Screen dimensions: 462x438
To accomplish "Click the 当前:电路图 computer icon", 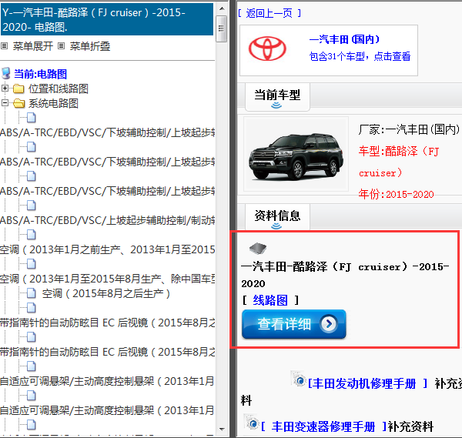I will click(6, 74).
